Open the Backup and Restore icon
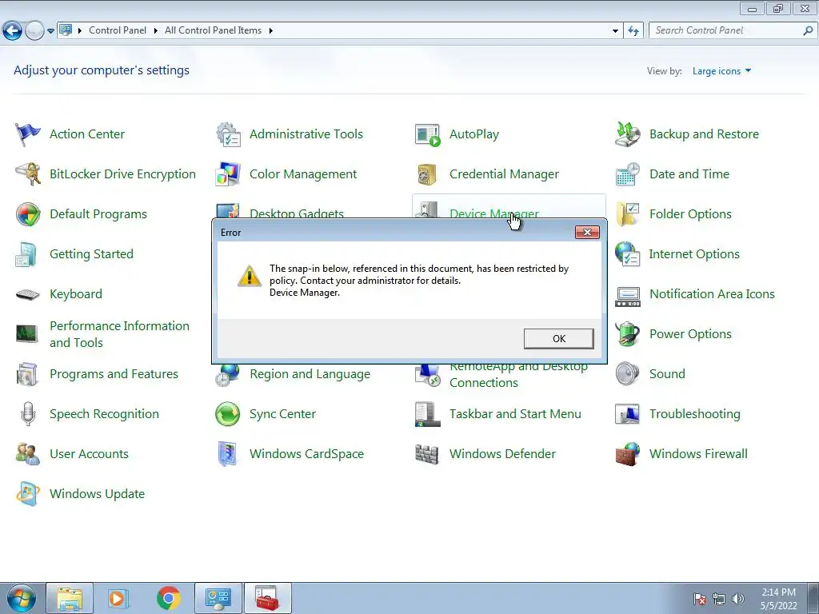The image size is (819, 614). click(x=627, y=134)
